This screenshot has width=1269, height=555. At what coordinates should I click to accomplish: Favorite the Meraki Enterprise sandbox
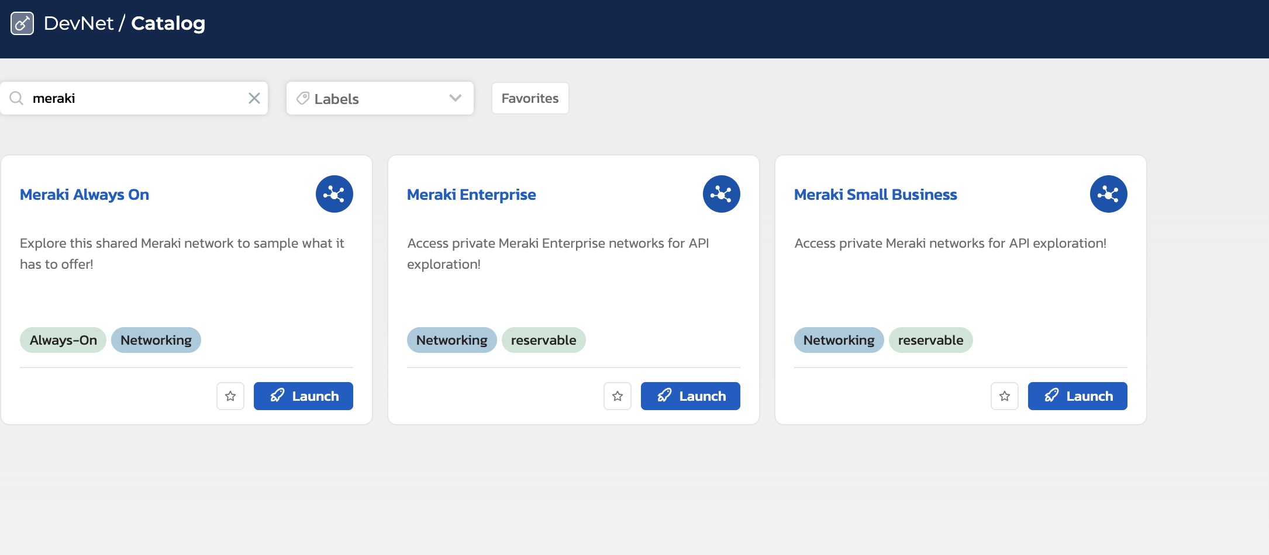(618, 396)
